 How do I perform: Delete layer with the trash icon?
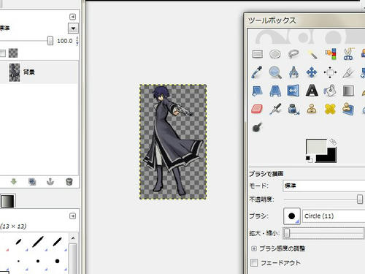coord(69,182)
